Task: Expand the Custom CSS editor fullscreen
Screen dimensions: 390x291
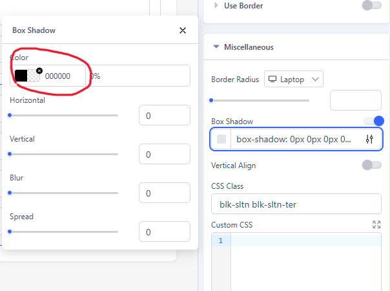Action: (x=376, y=224)
